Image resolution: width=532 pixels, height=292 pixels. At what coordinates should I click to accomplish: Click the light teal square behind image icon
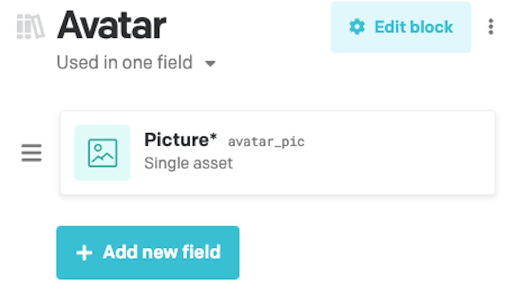point(102,153)
